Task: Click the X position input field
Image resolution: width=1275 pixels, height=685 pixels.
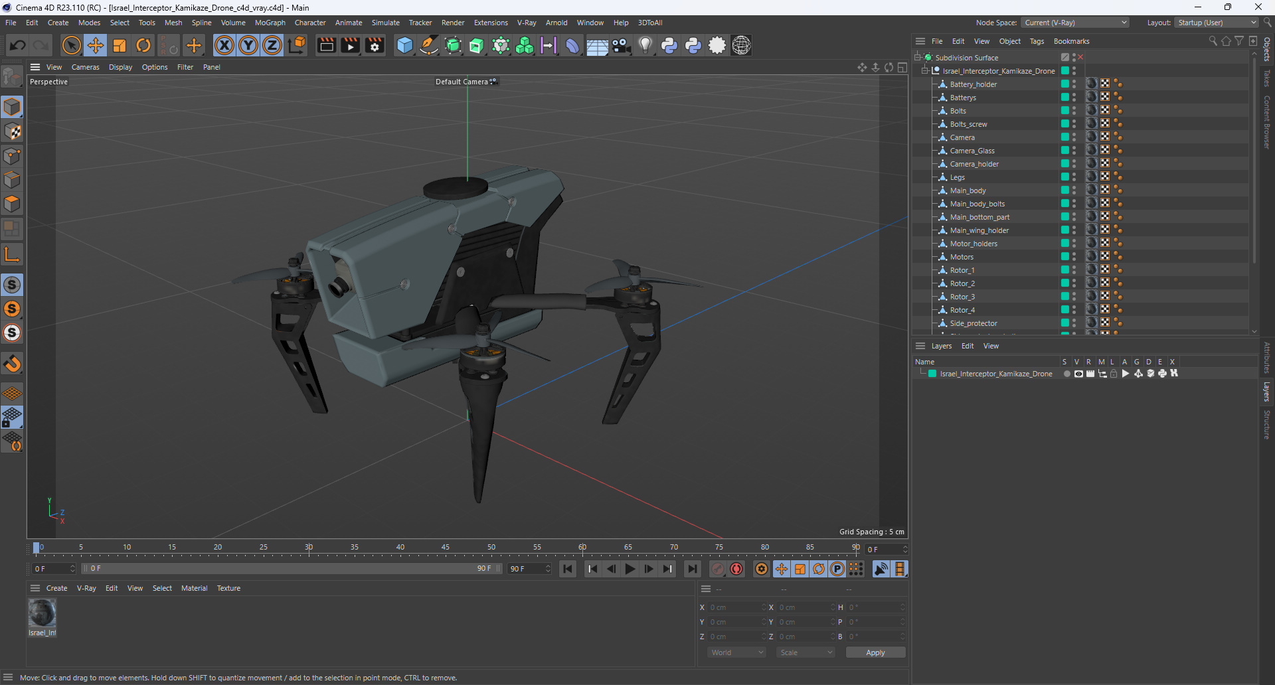Action: (737, 607)
